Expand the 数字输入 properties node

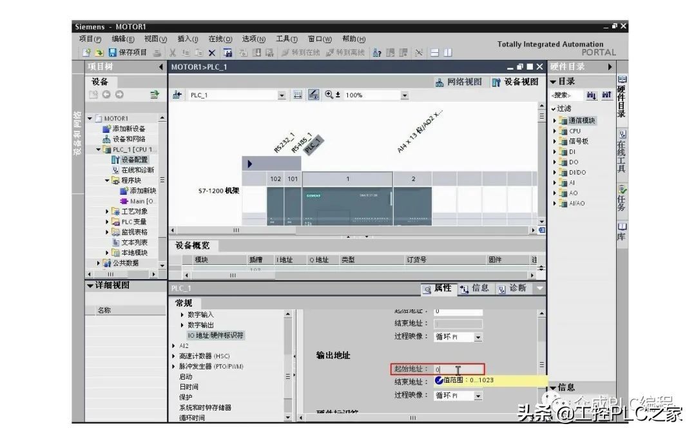point(182,314)
